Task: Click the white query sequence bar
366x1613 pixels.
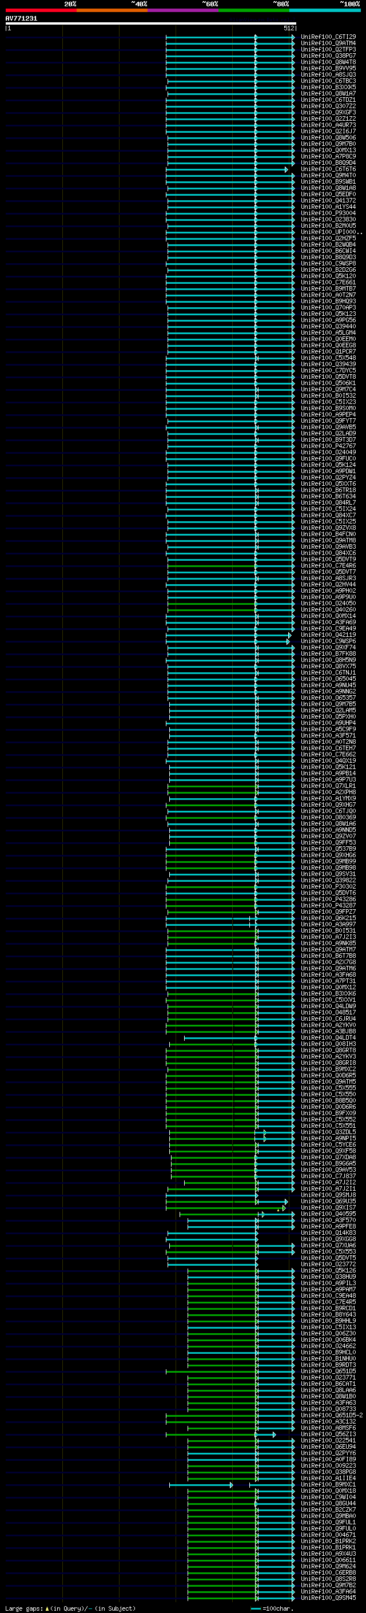Action: point(151,24)
